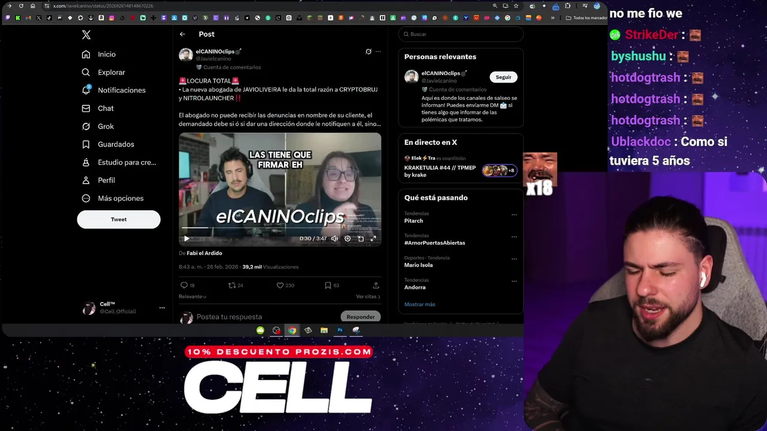Image resolution: width=767 pixels, height=431 pixels.
Task: Open Estudio para creadores
Action: click(x=119, y=162)
